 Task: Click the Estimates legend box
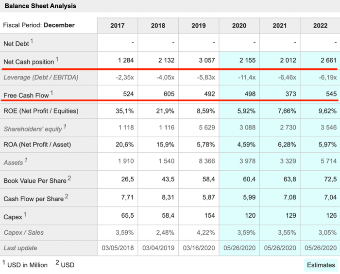point(321,265)
